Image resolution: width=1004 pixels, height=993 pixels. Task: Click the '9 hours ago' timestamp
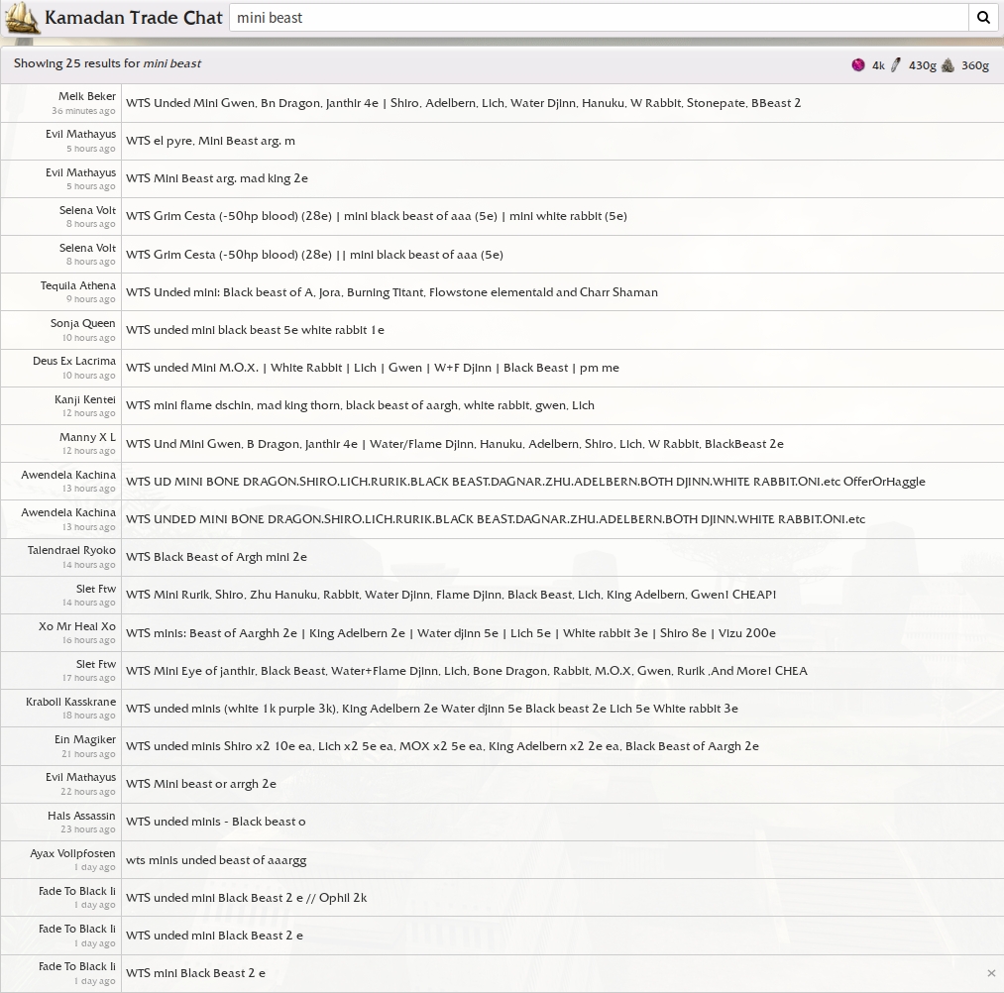click(91, 299)
